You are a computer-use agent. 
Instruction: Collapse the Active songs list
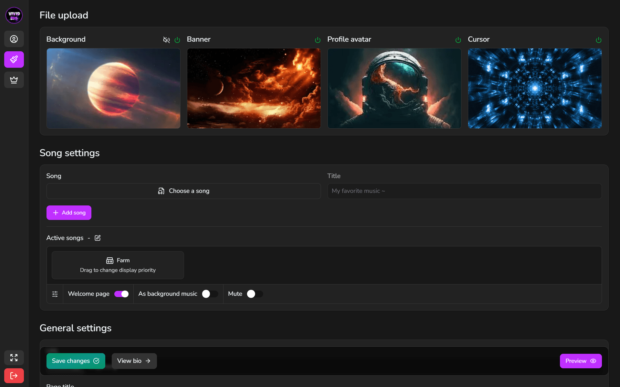(88, 238)
